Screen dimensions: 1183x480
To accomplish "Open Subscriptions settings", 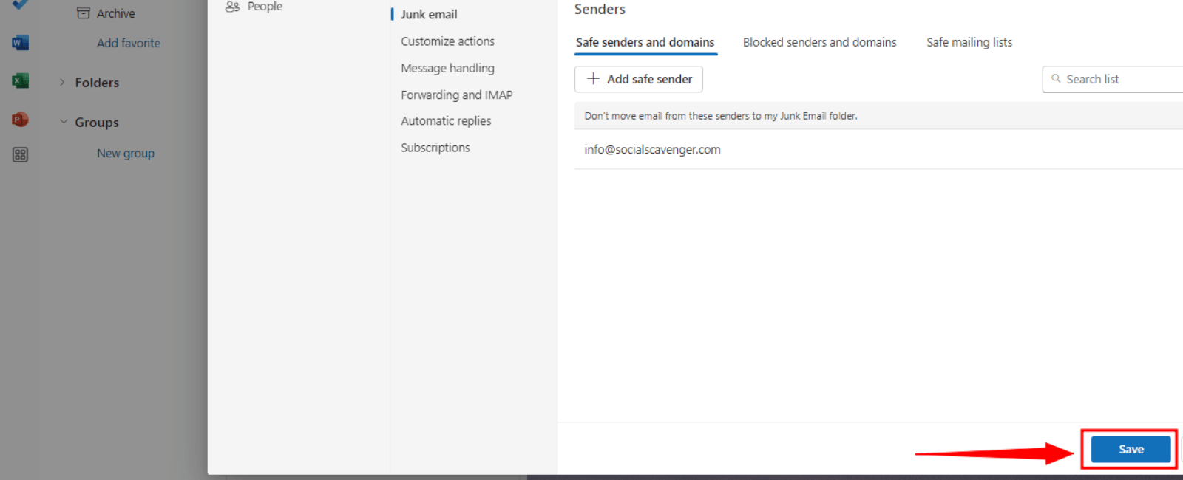I will pyautogui.click(x=435, y=148).
